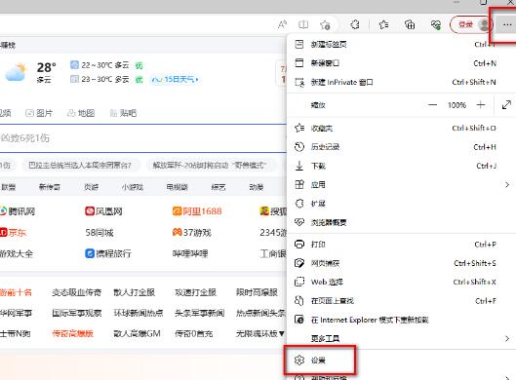Screen dimensions: 516x380
Task: Select the 电视剧 category tab
Action: (x=178, y=187)
